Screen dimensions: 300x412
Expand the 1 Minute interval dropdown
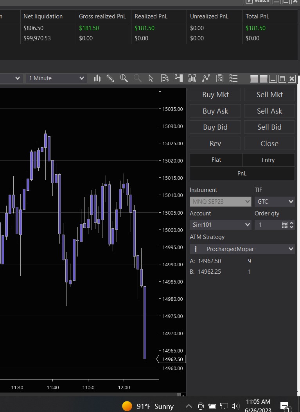[56, 78]
